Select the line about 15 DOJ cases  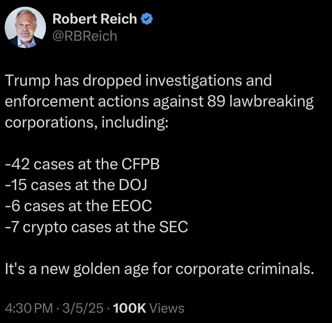coord(76,185)
